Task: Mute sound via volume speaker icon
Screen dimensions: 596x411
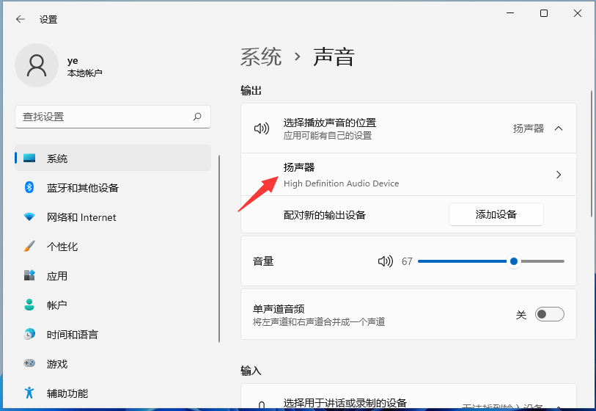Action: click(x=386, y=261)
